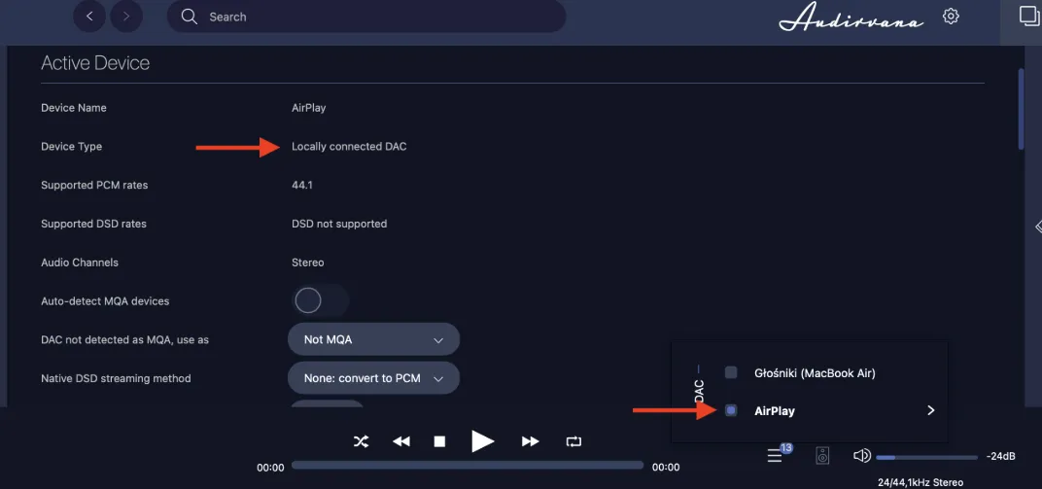Uncheck the AirPlay device checkbox
The width and height of the screenshot is (1042, 489).
[731, 410]
